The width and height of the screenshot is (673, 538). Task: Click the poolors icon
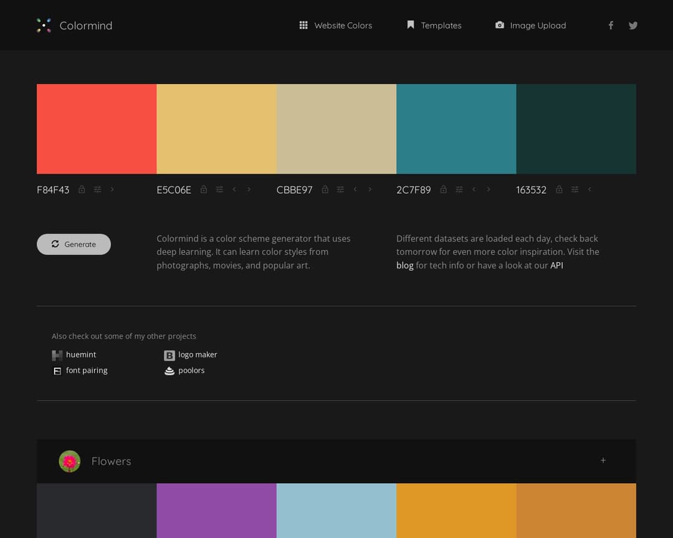pyautogui.click(x=169, y=371)
